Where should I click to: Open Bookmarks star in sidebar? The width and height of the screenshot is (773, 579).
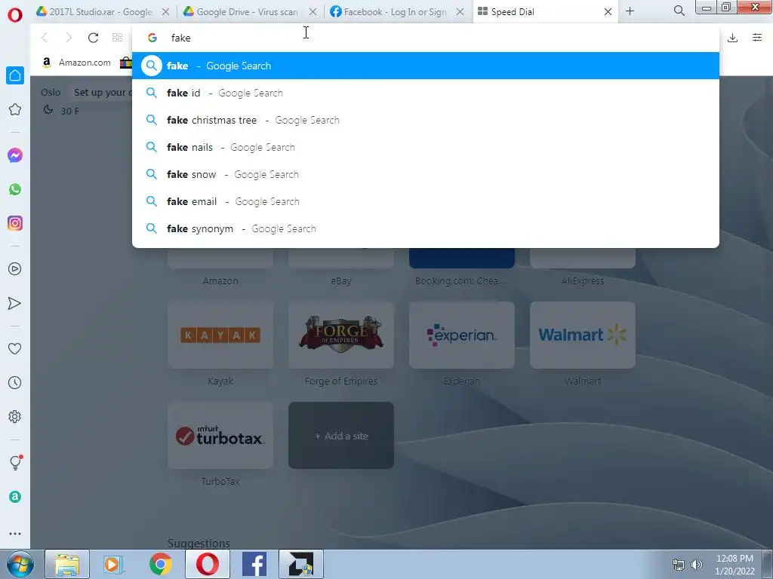[x=15, y=109]
